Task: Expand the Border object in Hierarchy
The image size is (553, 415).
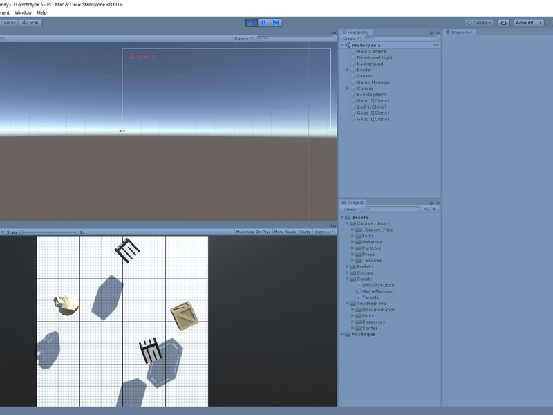Action: click(x=348, y=70)
